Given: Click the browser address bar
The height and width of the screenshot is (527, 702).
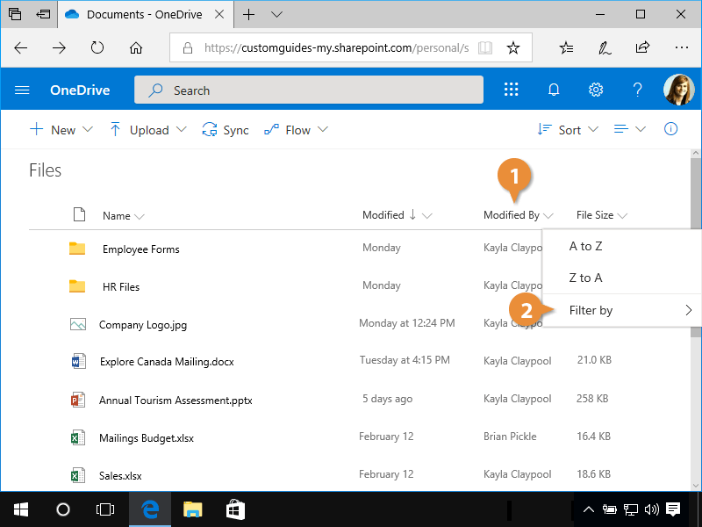Looking at the screenshot, I should [337, 47].
